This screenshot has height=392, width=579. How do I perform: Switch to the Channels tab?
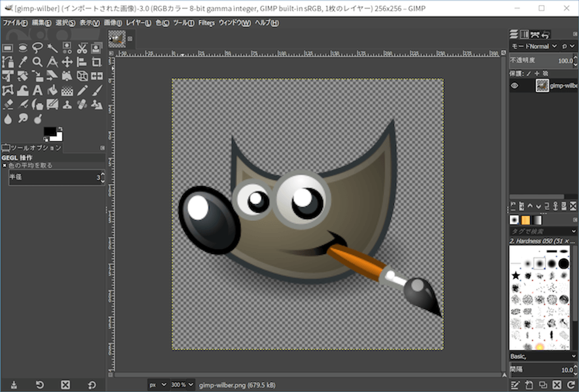point(524,34)
